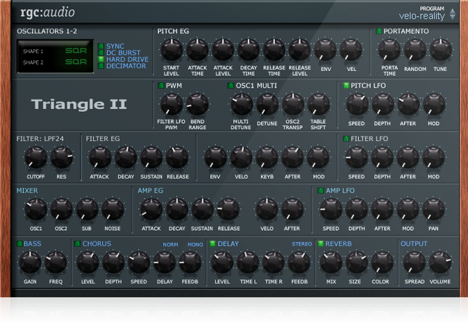Screen dimensions: 468x323
Task: Open the velo-reality program selector
Action: [x=421, y=16]
